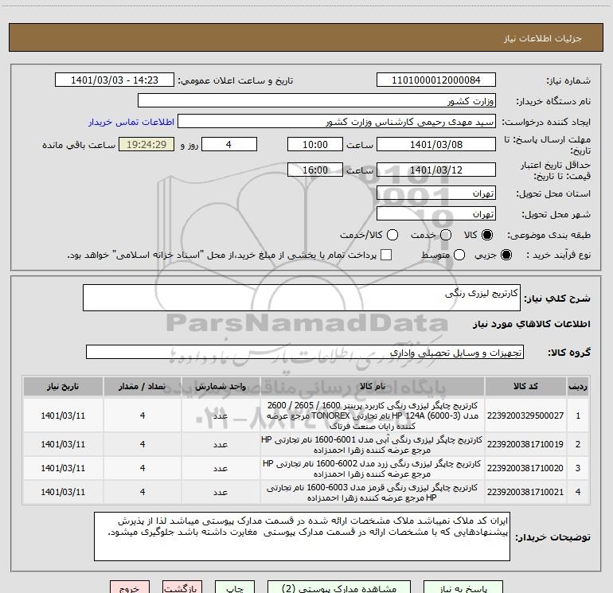
Task: Click the buyer organization field وزارت کشور
Action: click(317, 100)
